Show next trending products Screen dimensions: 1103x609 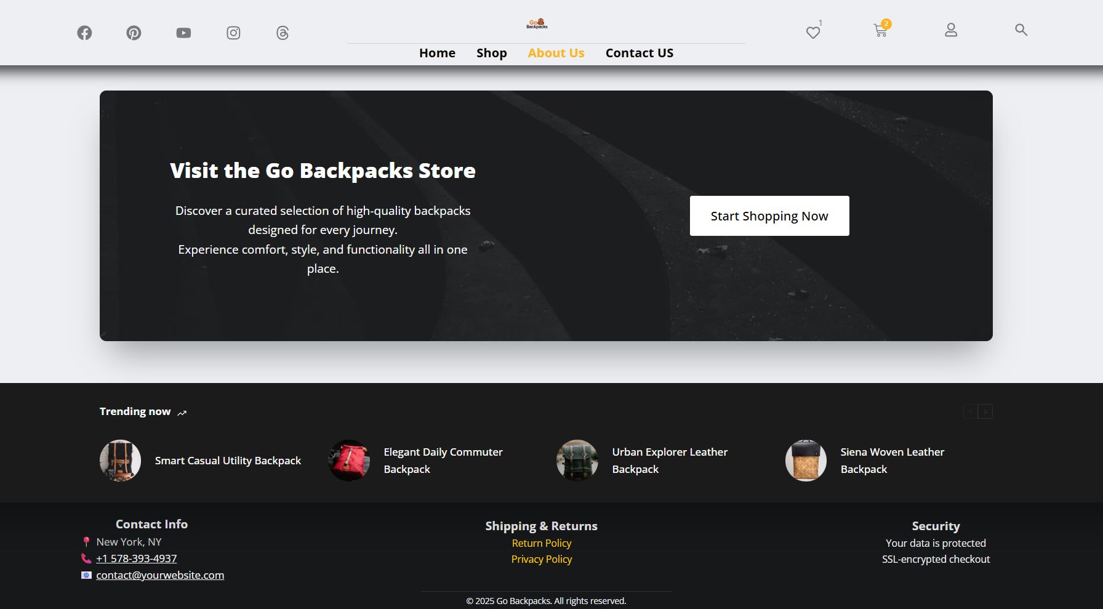coord(985,411)
